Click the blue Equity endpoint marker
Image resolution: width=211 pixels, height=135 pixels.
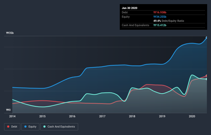[x=207, y=38]
